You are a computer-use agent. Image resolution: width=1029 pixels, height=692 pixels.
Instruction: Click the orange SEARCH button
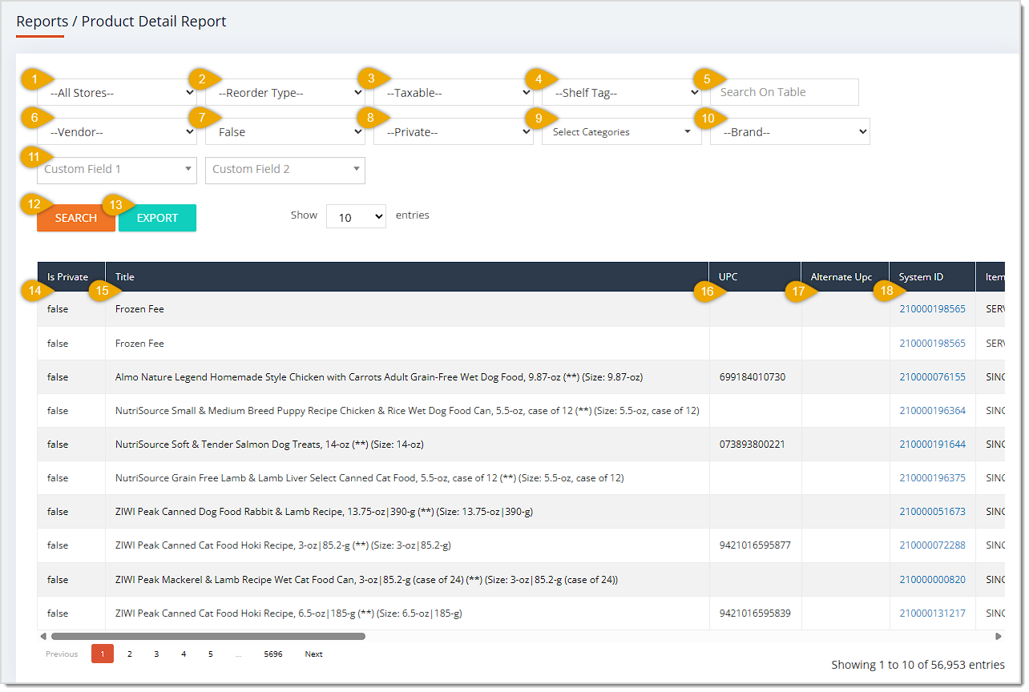pos(76,218)
